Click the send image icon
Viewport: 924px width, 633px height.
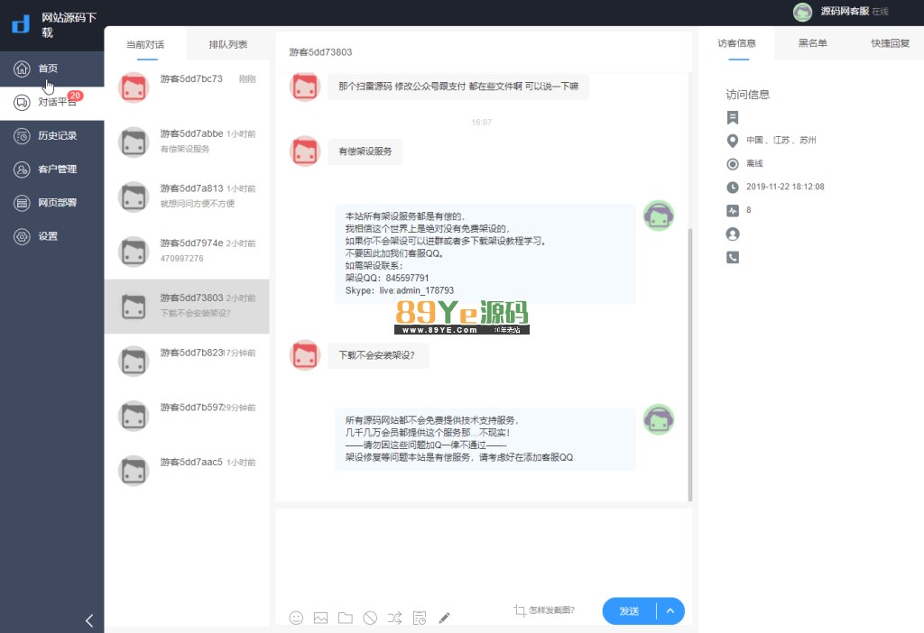(x=320, y=618)
